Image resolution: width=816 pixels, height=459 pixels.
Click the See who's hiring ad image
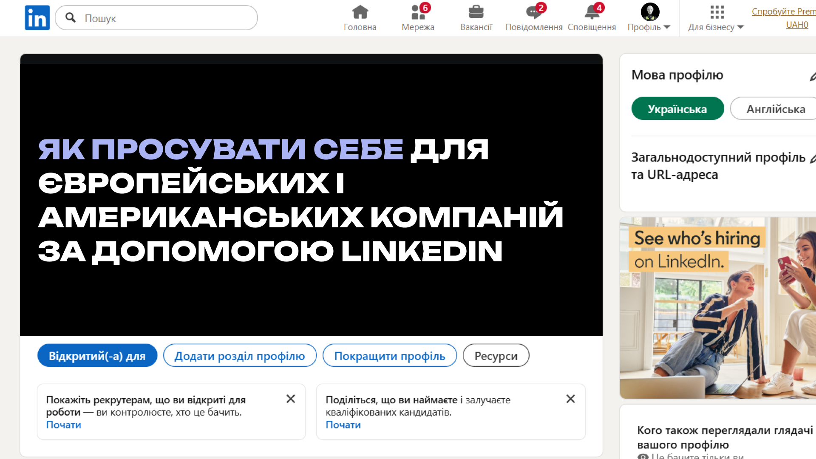(717, 308)
